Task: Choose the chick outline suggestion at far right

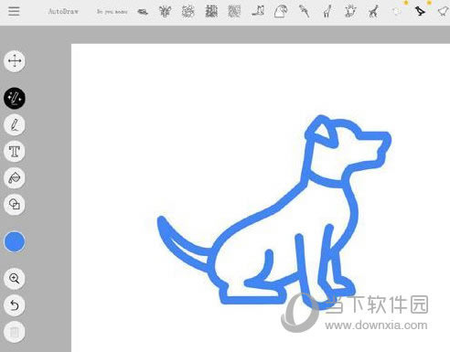Action: pos(444,12)
